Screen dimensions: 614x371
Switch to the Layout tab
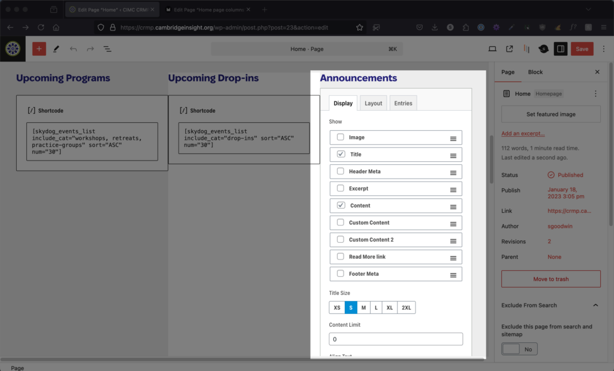click(x=373, y=103)
